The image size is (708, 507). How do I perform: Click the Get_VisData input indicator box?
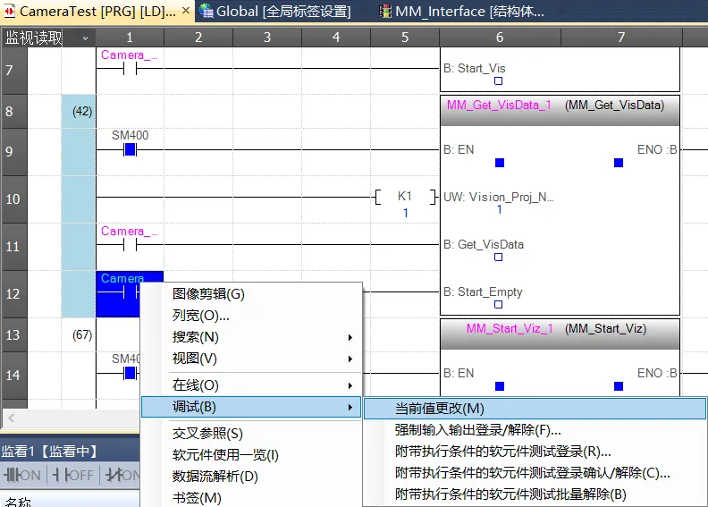point(498,258)
